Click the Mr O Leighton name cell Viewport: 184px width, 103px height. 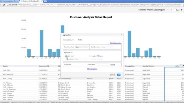click(8, 87)
